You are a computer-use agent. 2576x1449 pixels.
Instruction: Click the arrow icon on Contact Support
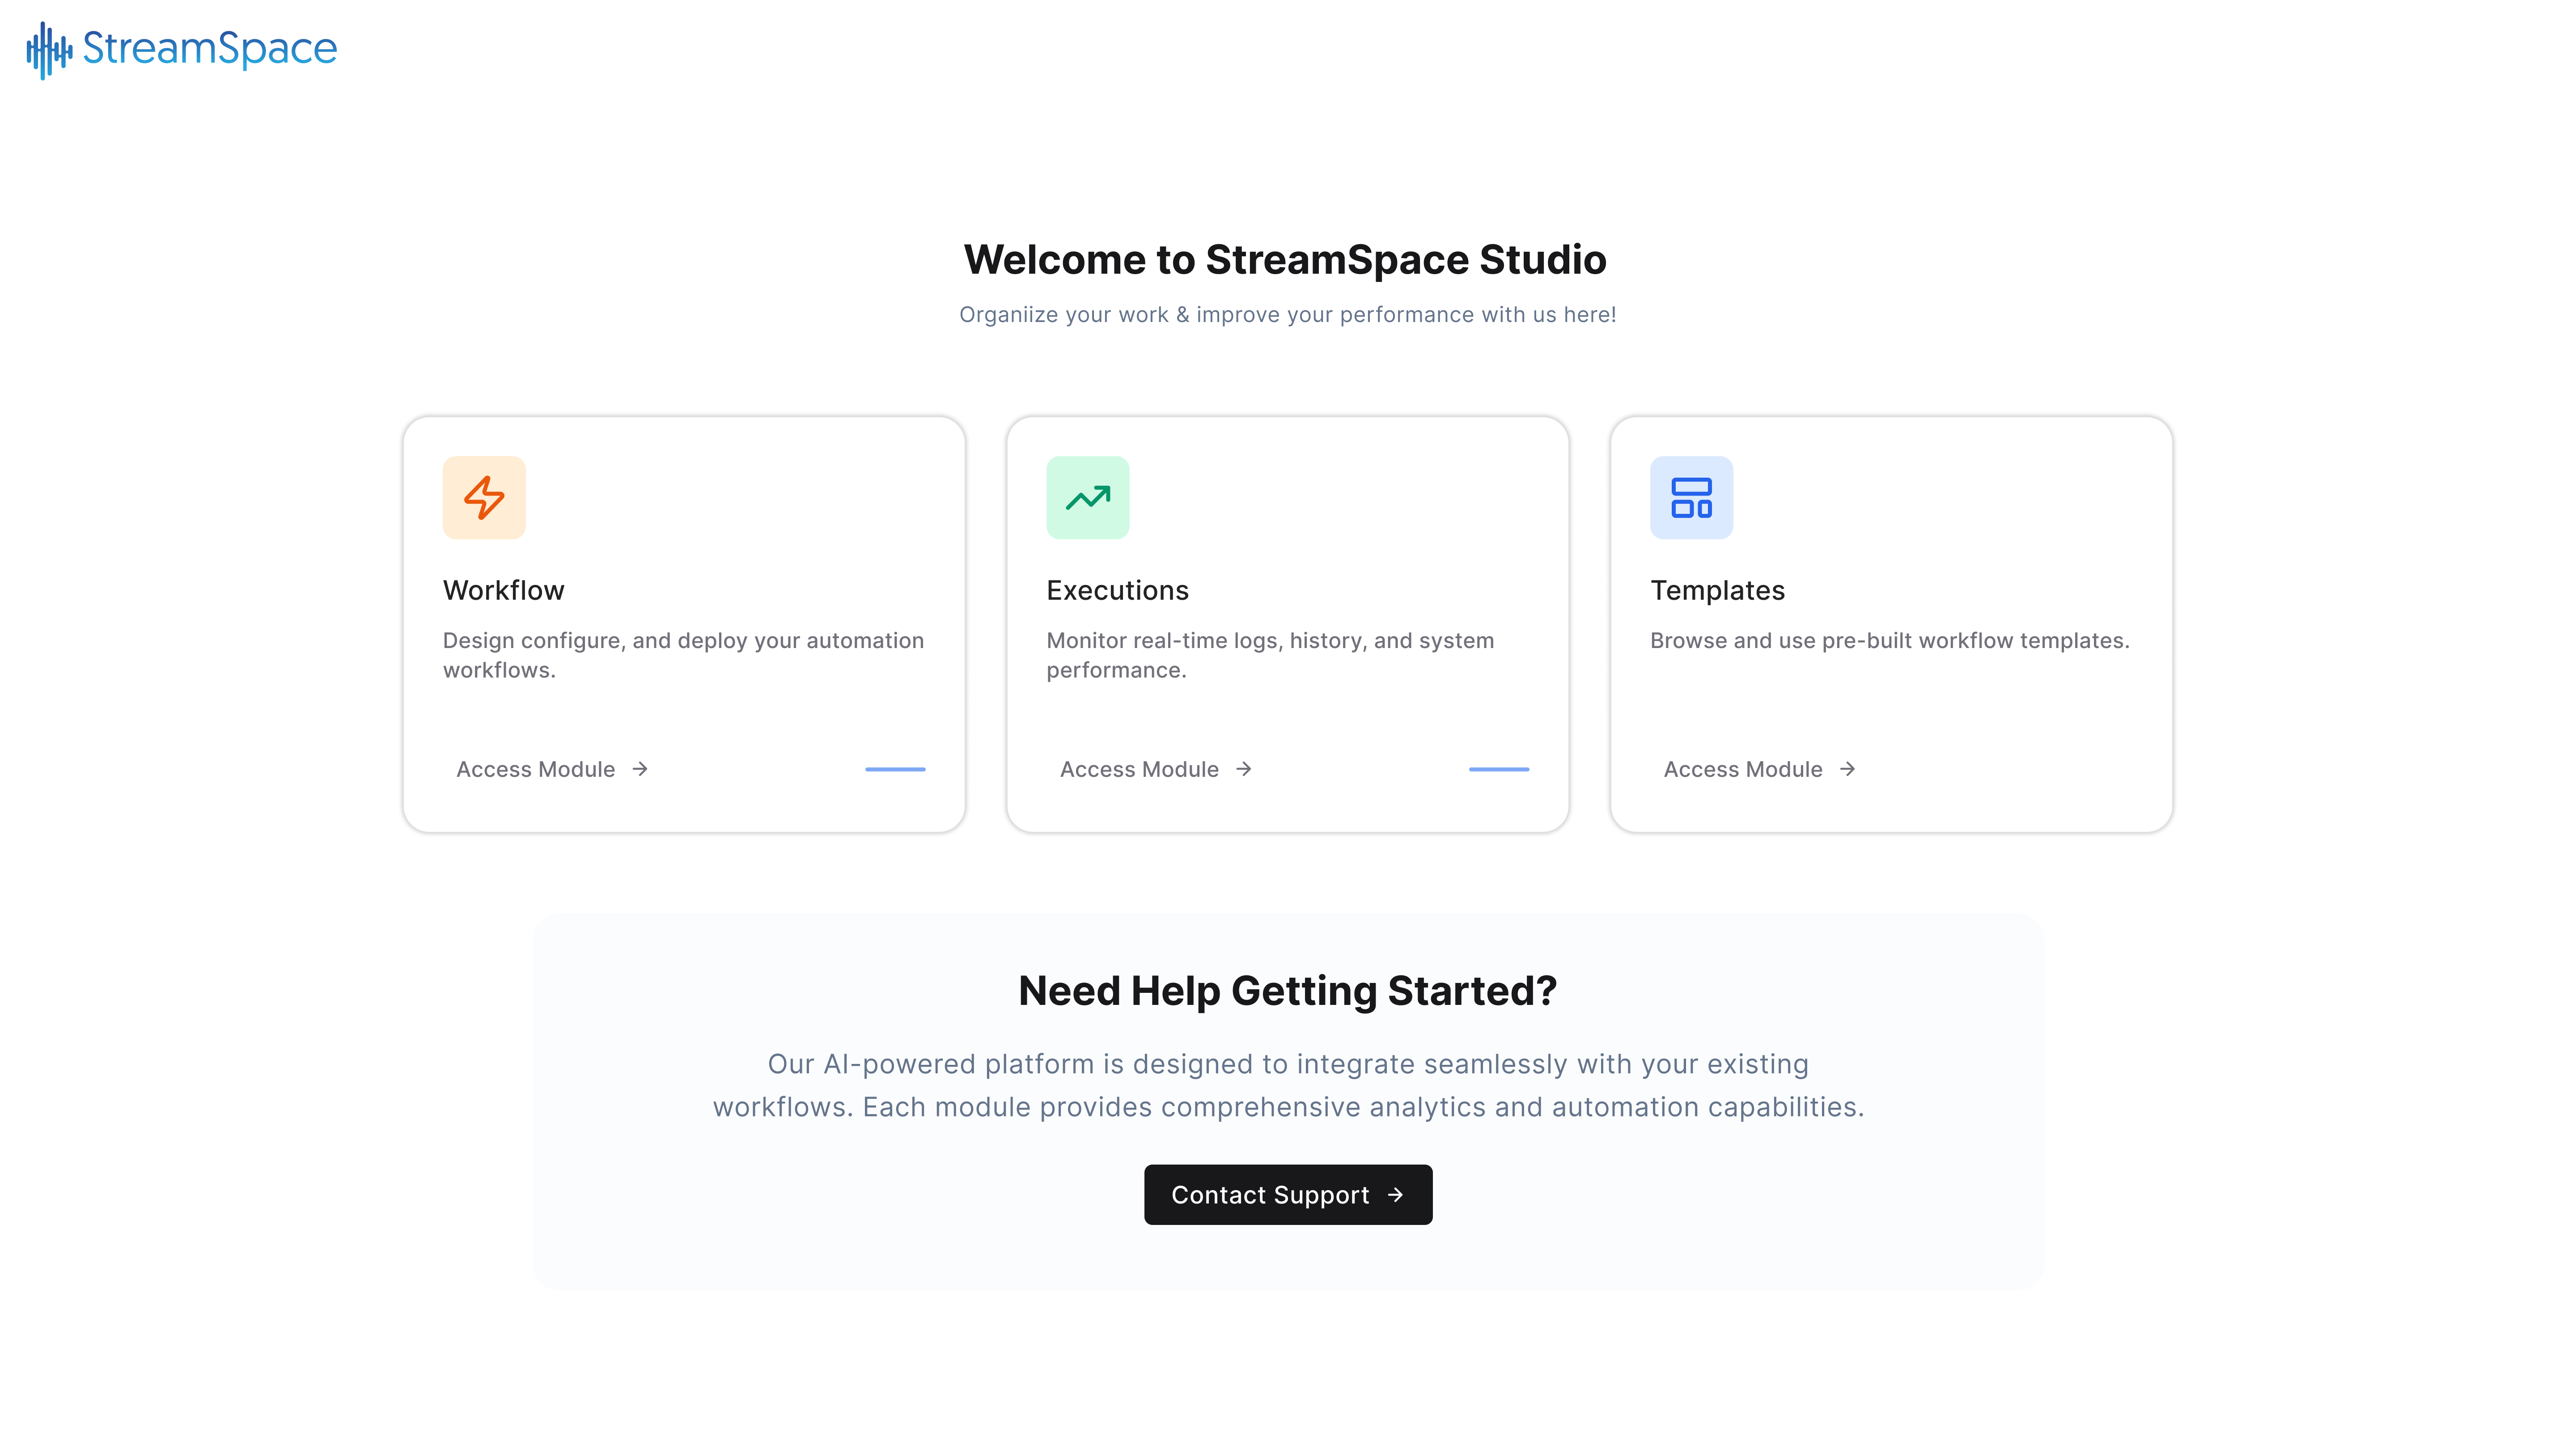click(1396, 1194)
